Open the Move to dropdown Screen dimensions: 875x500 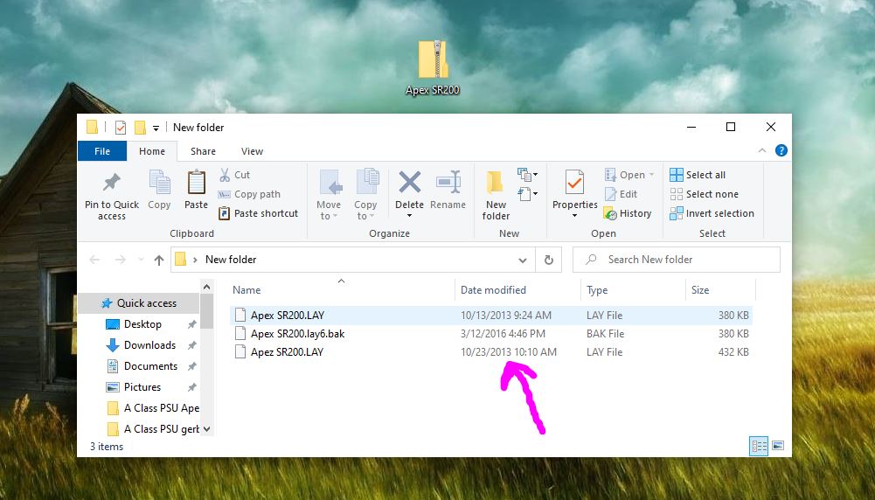coord(329,195)
